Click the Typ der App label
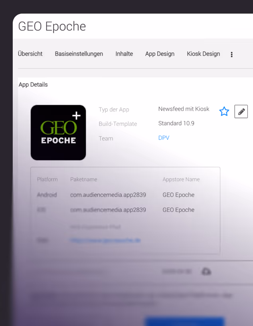253x326 pixels. tap(114, 109)
